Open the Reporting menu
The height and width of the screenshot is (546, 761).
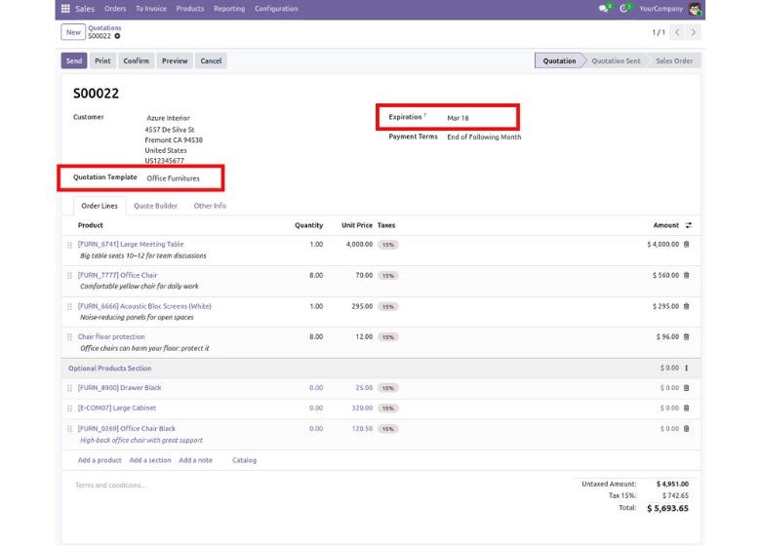click(229, 9)
